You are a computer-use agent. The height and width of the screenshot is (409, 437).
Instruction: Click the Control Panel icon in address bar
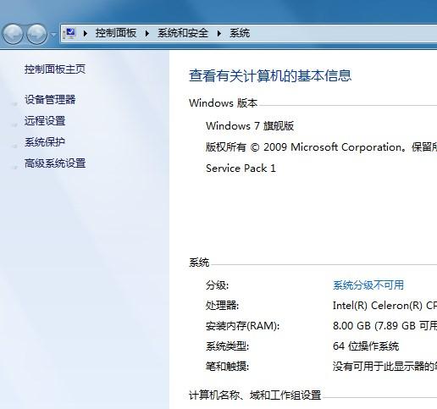69,33
